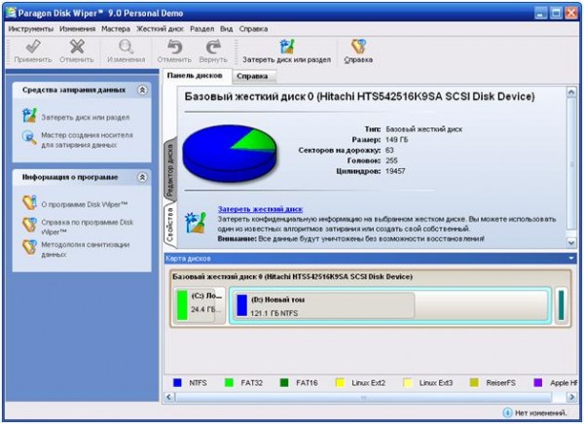Image resolution: width=584 pixels, height=424 pixels.
Task: Click the ReiserFS olive legend swatch
Action: pyautogui.click(x=474, y=383)
